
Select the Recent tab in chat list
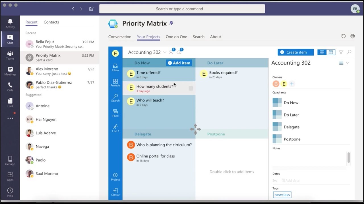click(31, 22)
